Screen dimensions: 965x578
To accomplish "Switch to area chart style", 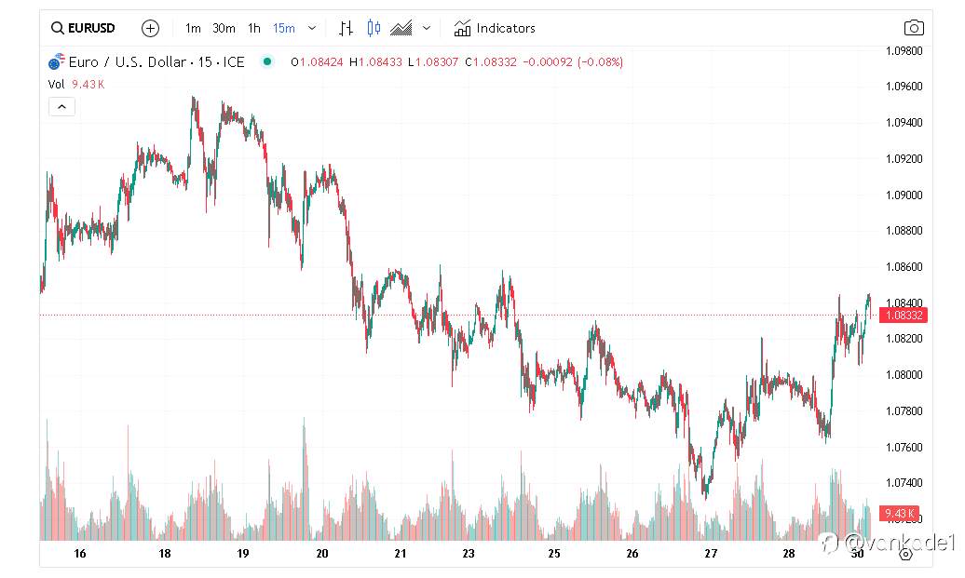I will pos(401,28).
